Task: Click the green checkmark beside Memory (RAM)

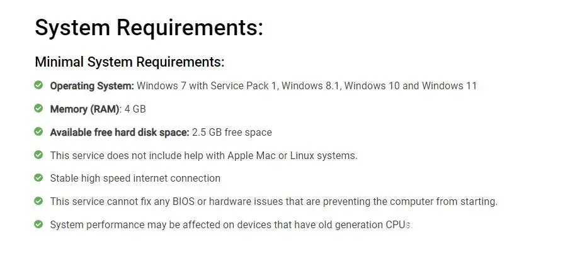Action: (x=39, y=108)
